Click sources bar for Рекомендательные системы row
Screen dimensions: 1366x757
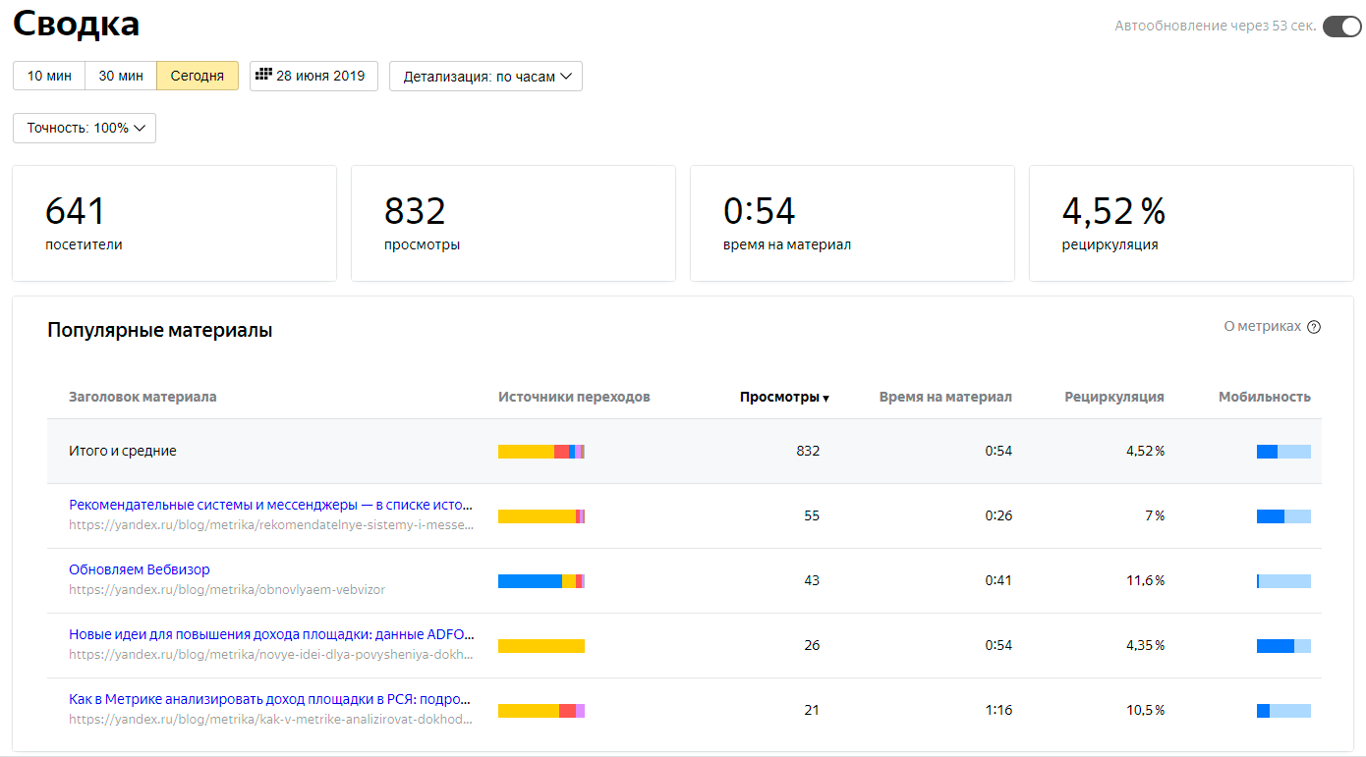tap(541, 516)
